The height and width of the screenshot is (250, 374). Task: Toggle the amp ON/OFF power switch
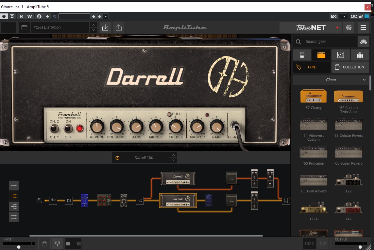(x=68, y=128)
